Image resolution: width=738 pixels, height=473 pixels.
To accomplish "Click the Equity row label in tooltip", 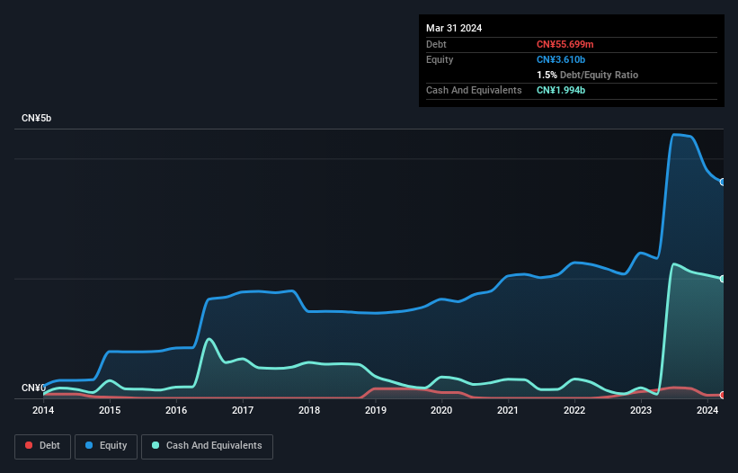I will click(x=440, y=59).
